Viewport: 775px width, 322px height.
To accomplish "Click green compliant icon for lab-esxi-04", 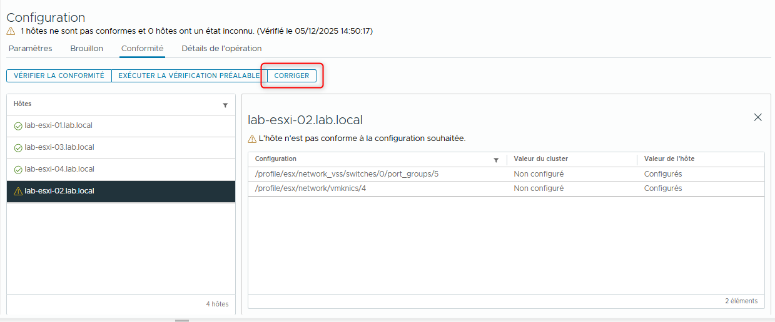I will point(18,170).
